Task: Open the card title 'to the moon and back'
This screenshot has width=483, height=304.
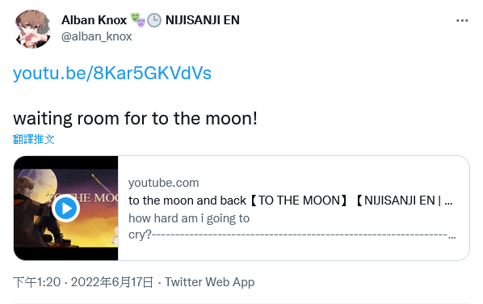Action: coord(187,201)
